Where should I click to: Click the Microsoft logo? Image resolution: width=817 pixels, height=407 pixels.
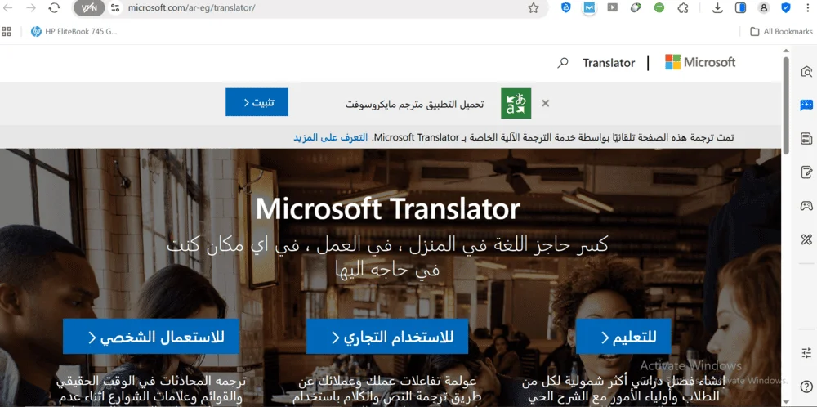pos(700,63)
